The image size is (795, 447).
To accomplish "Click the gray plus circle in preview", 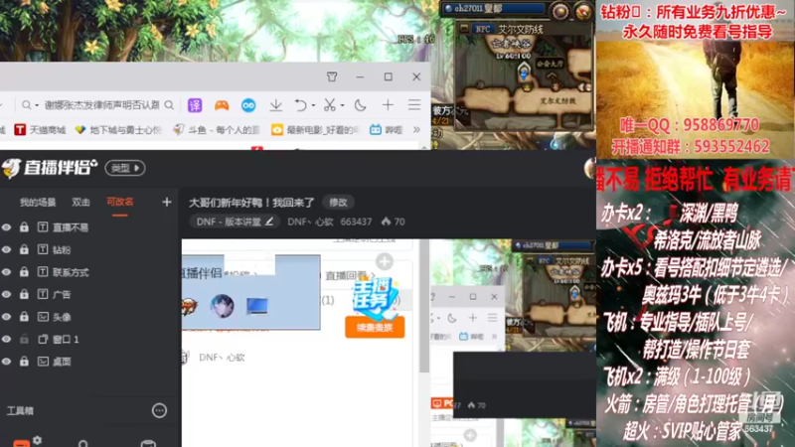I will (x=385, y=261).
